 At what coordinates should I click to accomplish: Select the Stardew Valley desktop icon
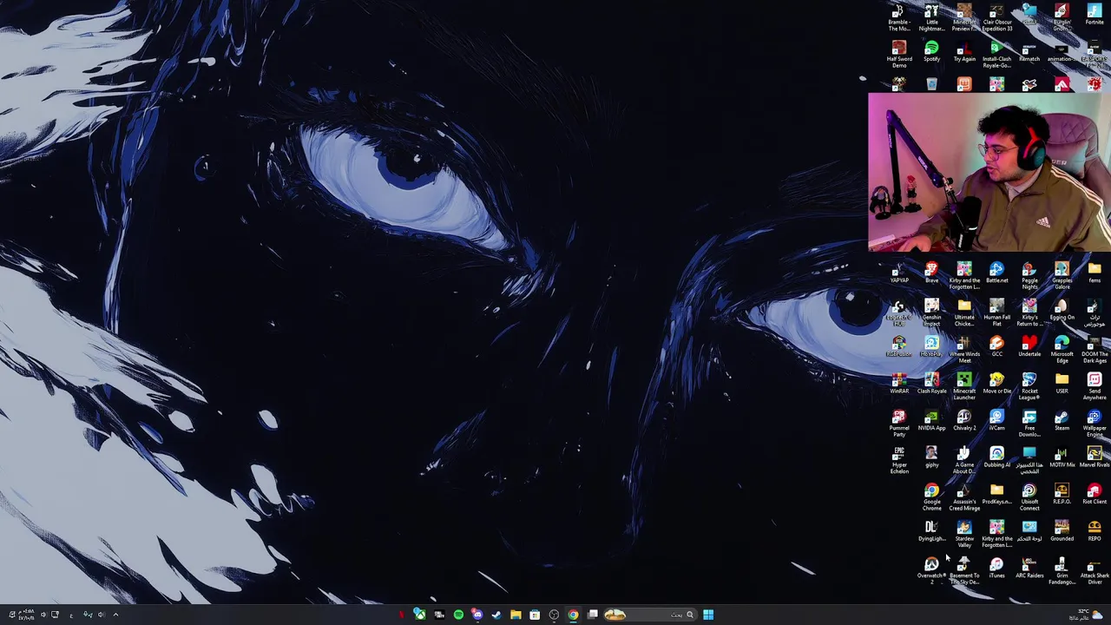click(964, 534)
